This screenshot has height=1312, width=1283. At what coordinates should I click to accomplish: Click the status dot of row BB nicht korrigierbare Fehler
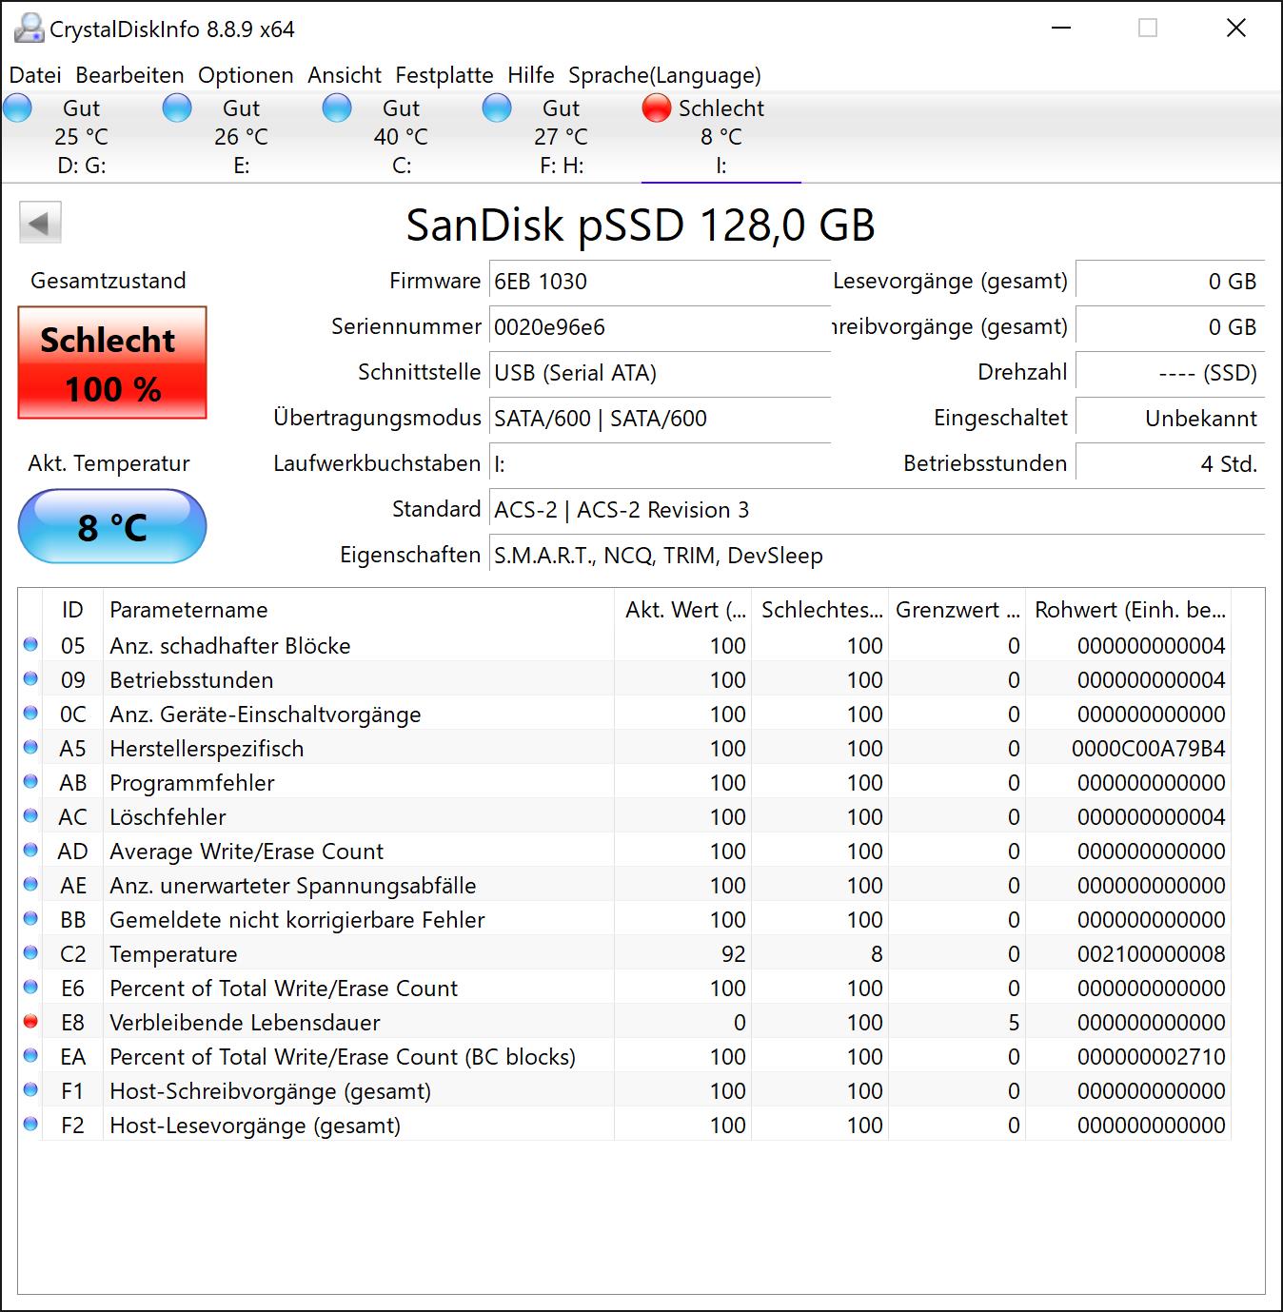30,919
